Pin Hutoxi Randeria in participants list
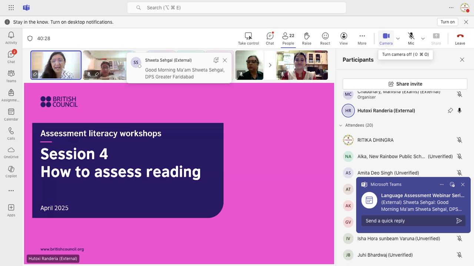Viewport: 474px width, 266px height. coord(450,110)
